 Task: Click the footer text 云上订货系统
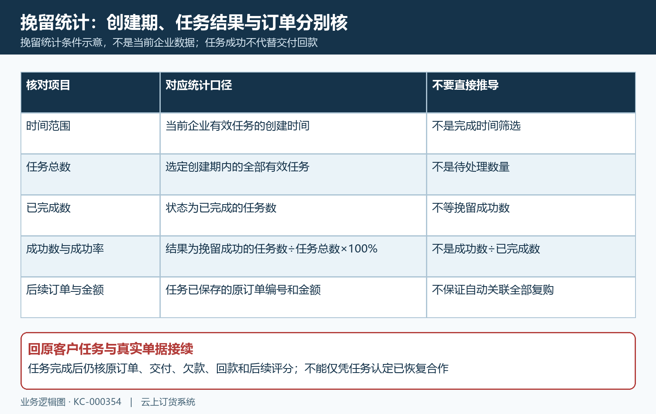click(x=168, y=402)
